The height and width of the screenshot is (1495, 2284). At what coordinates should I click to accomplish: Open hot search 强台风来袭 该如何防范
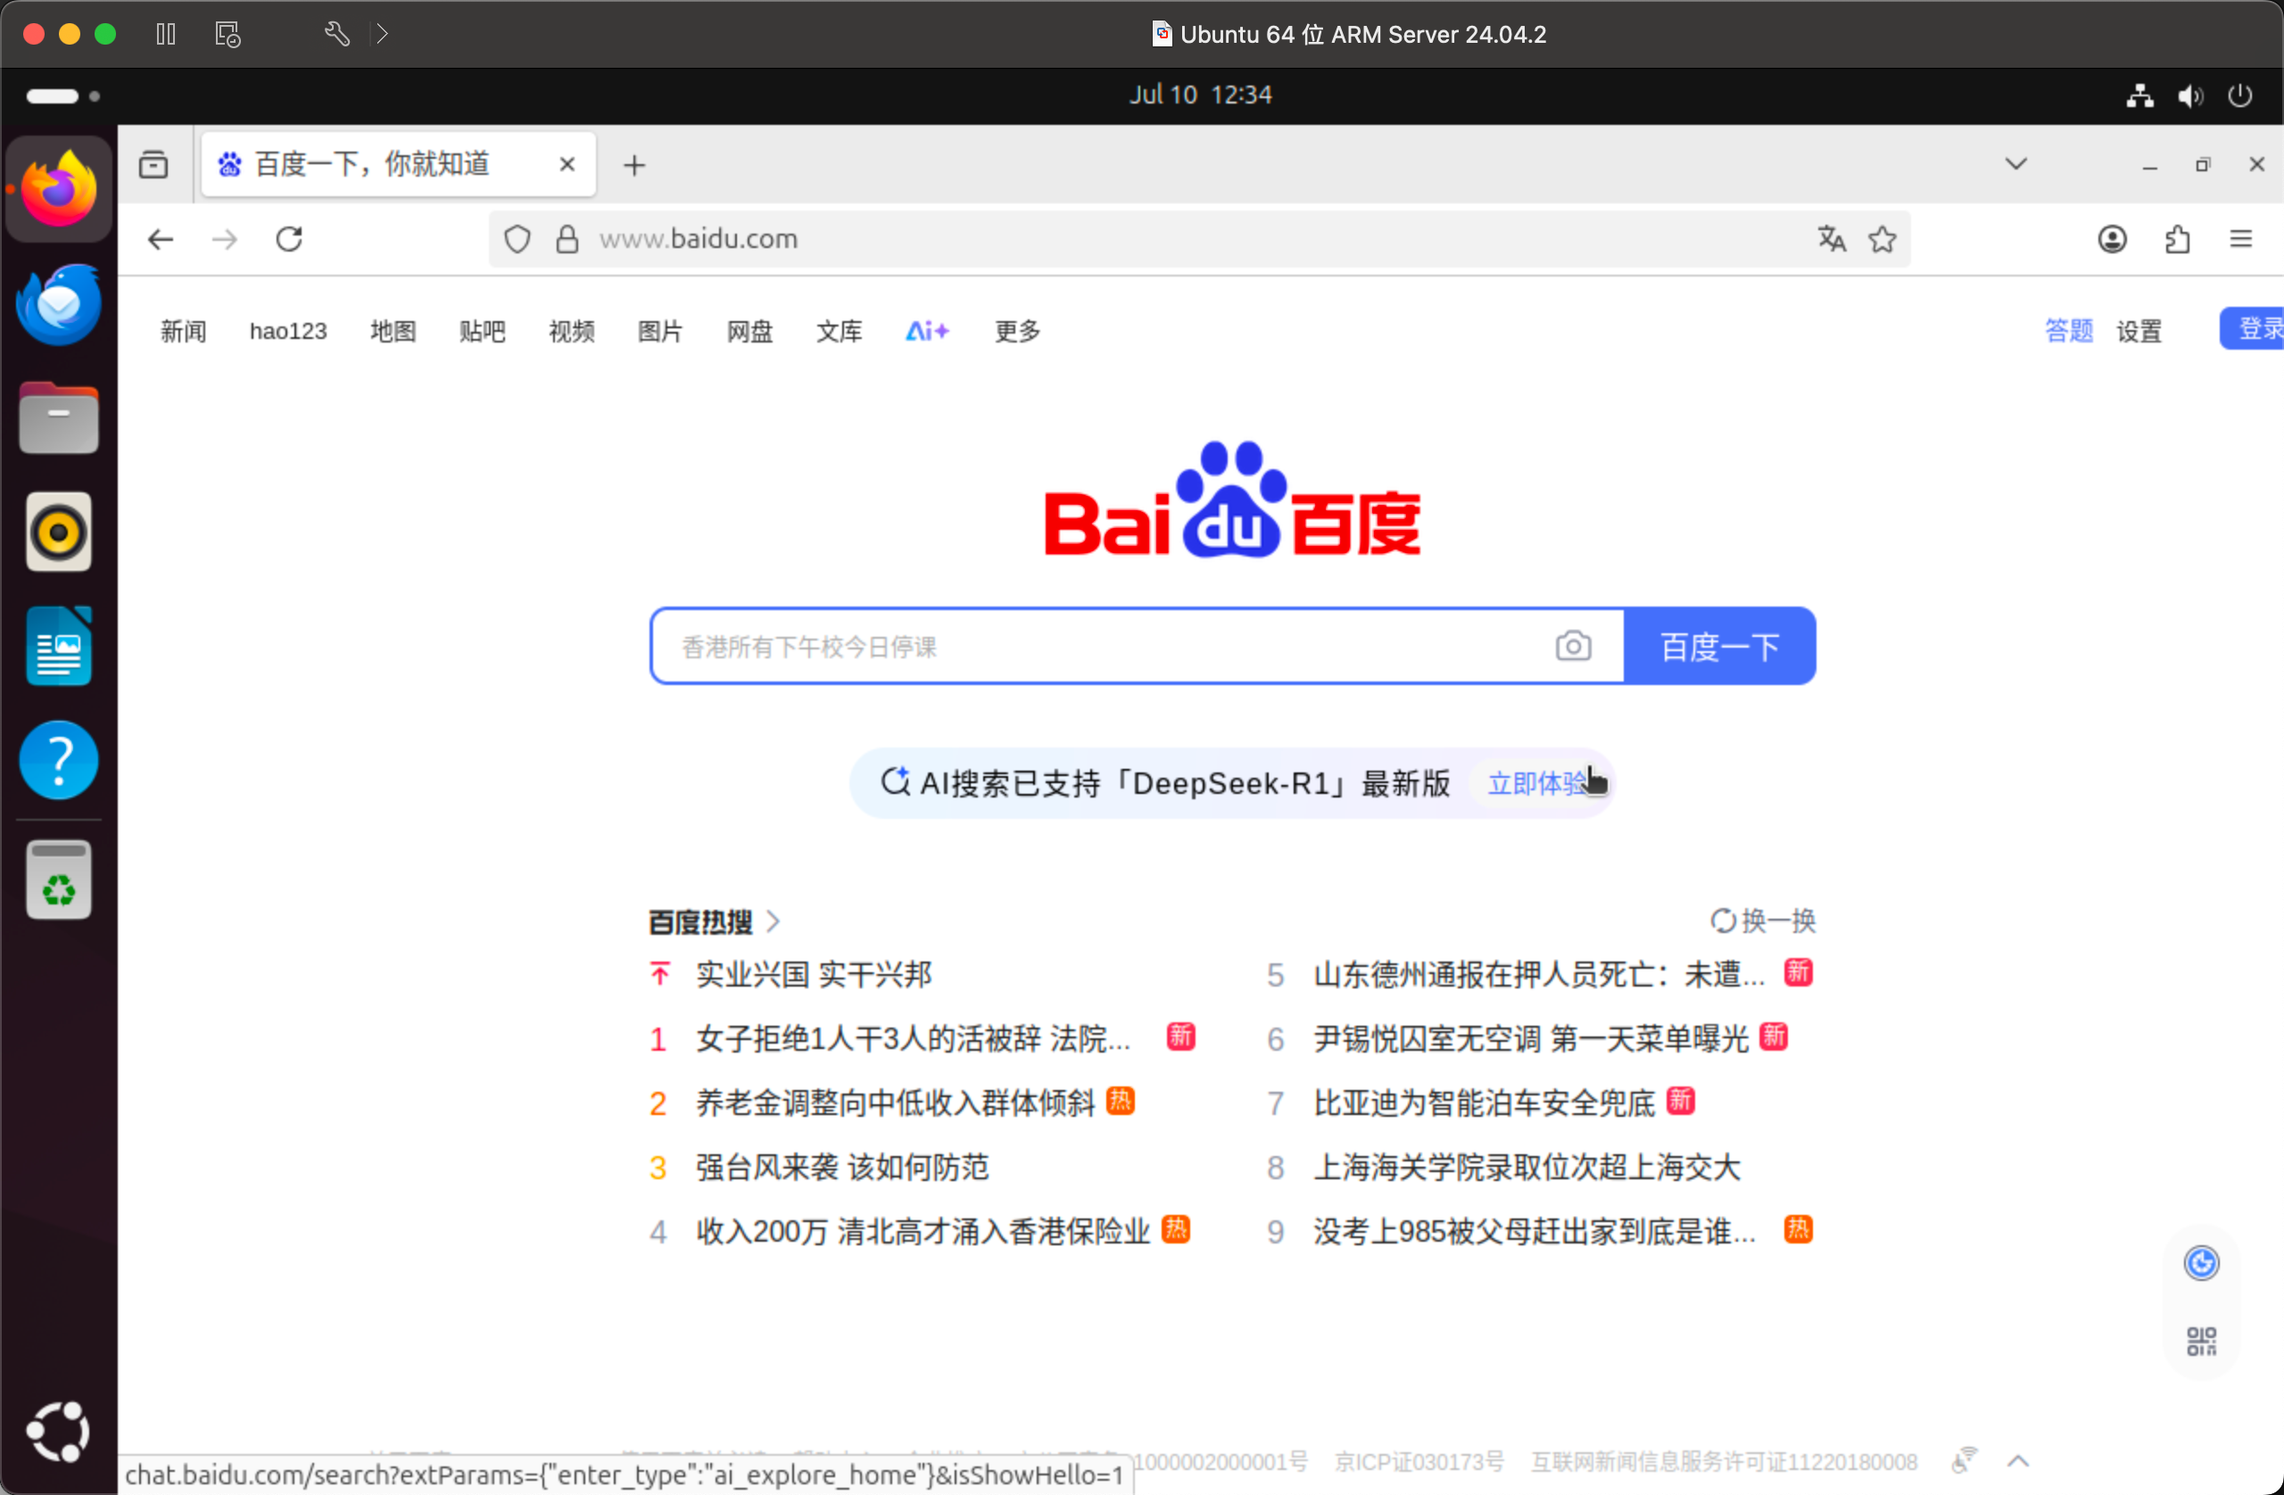[x=841, y=1167]
